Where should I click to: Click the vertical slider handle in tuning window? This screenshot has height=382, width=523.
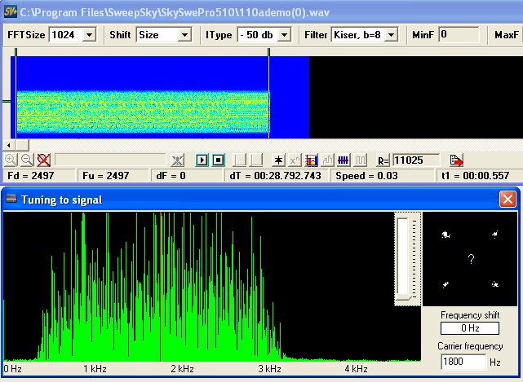click(405, 298)
